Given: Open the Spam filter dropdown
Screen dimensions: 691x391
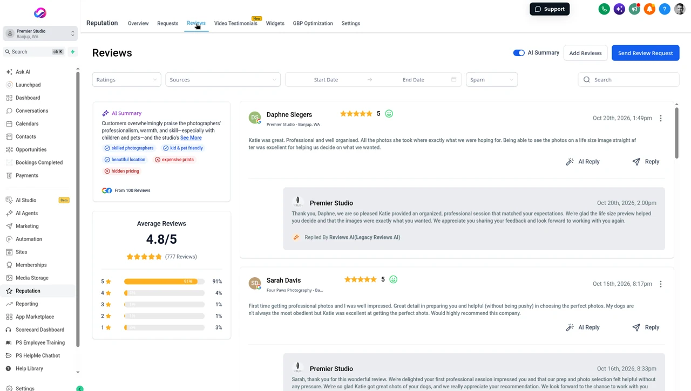Looking at the screenshot, I should 491,80.
